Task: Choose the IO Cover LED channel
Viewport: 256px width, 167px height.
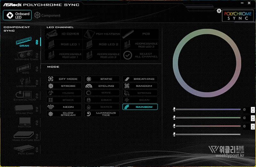Action: click(64, 34)
